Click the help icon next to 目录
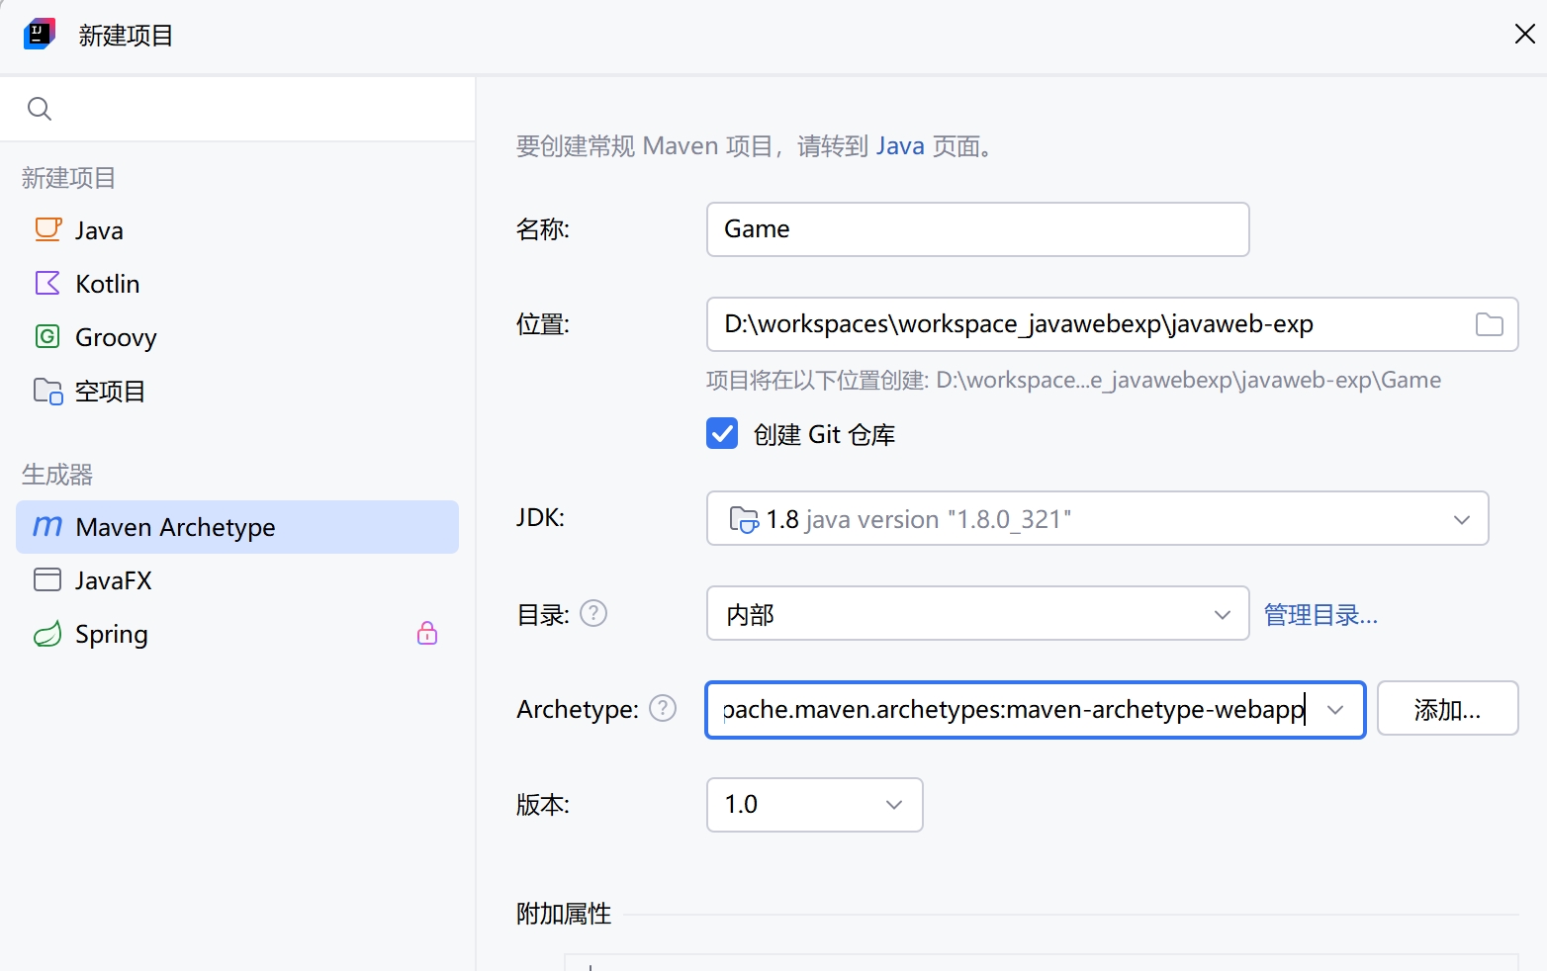This screenshot has height=971, width=1547. pos(593,614)
